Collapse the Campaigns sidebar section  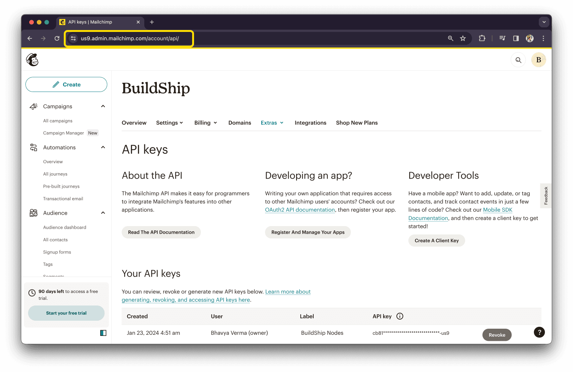click(x=103, y=106)
